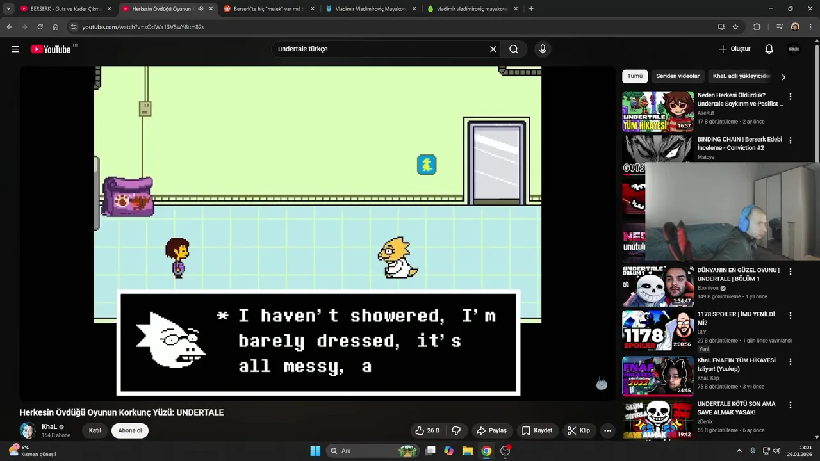
Task: Open options for KhaL FNAF'IN TÜM HİKAYESİ video
Action: click(x=791, y=362)
